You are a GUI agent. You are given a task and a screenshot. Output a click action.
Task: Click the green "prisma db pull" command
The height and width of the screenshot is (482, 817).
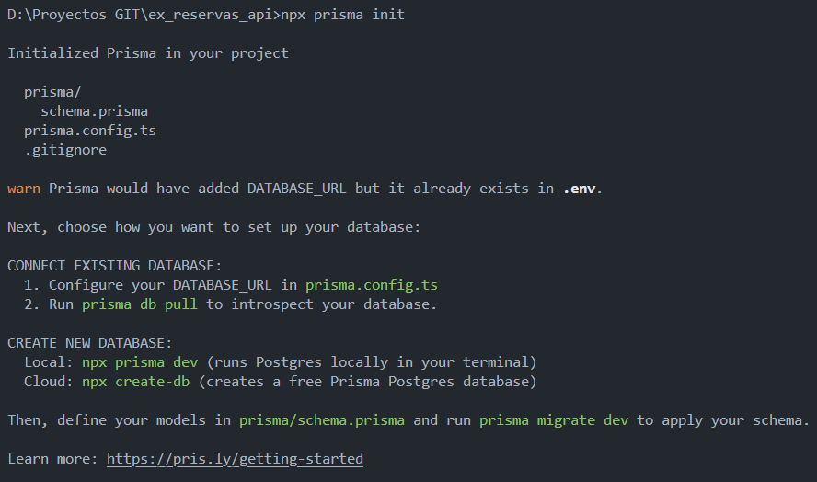(x=139, y=304)
